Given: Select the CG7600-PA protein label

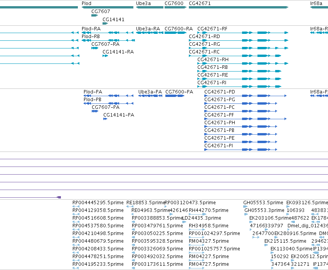Looking at the screenshot, I should point(179,92).
